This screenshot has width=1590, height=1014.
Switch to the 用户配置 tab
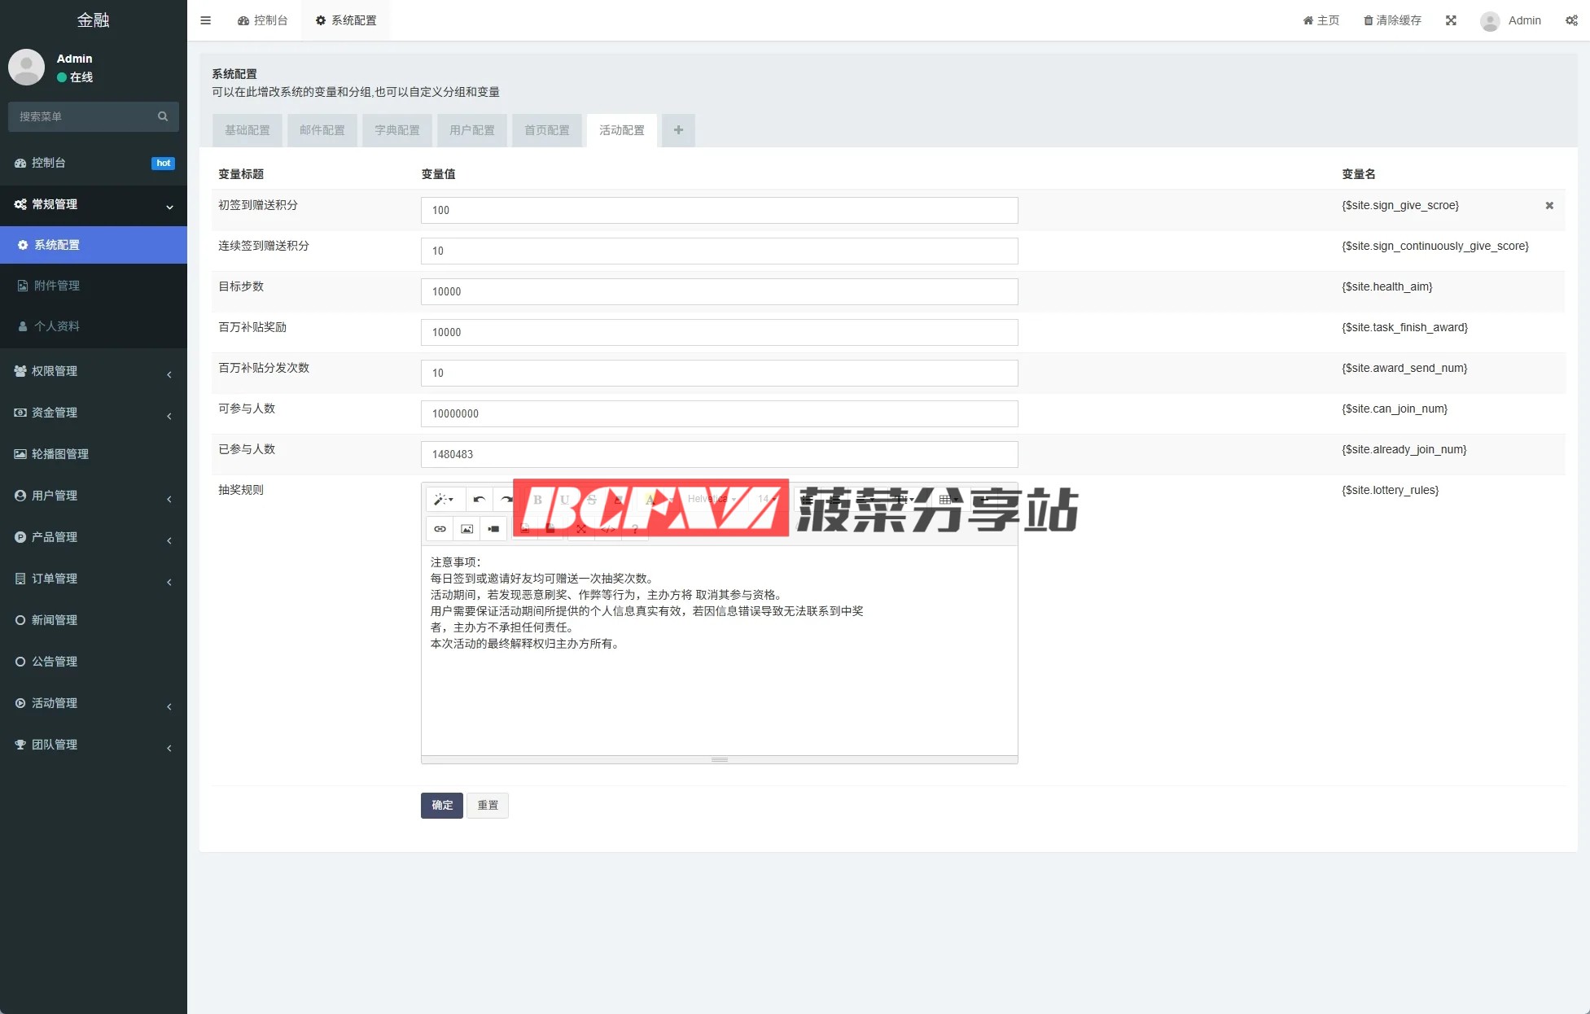[x=472, y=130]
